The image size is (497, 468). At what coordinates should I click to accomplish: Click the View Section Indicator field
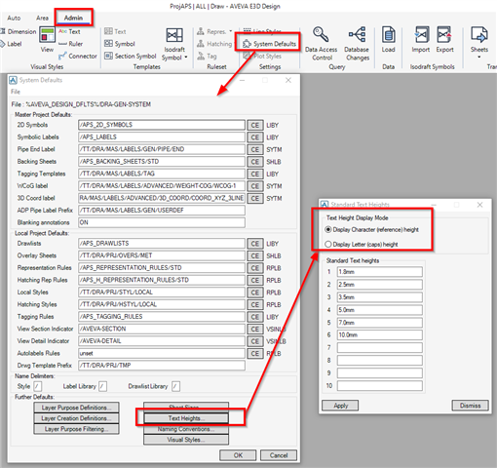click(162, 329)
